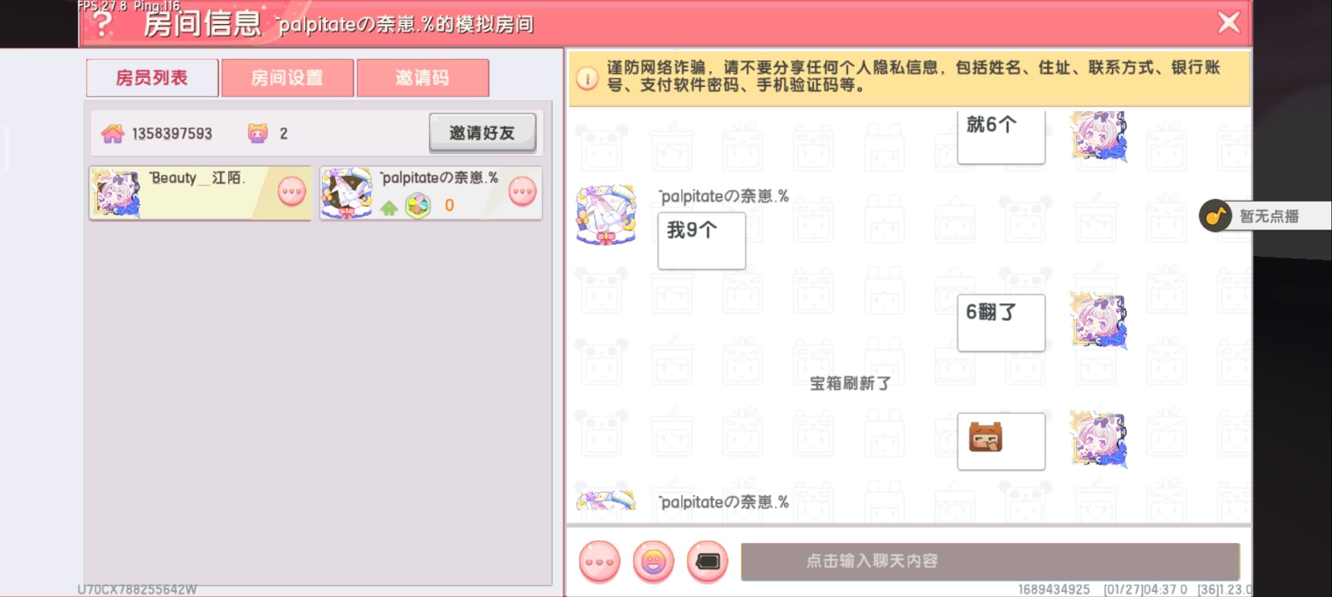Click the pink pig member count icon
The image size is (1332, 597).
click(x=258, y=133)
